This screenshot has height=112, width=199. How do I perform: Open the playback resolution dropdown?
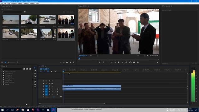(x=141, y=56)
